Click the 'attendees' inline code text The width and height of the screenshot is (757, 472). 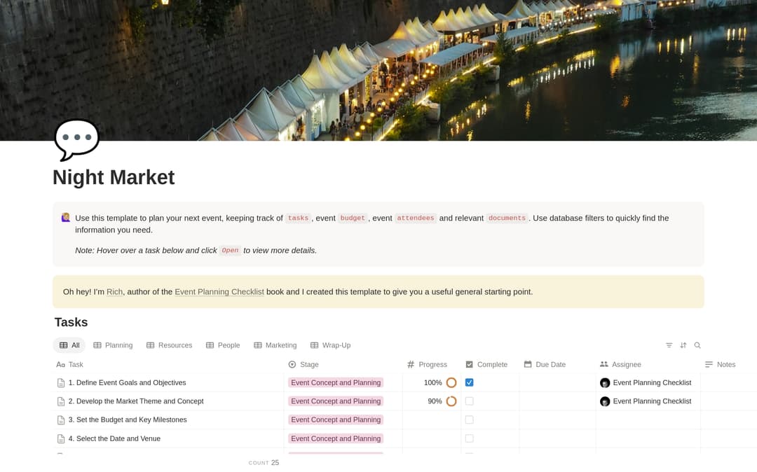[x=415, y=218]
